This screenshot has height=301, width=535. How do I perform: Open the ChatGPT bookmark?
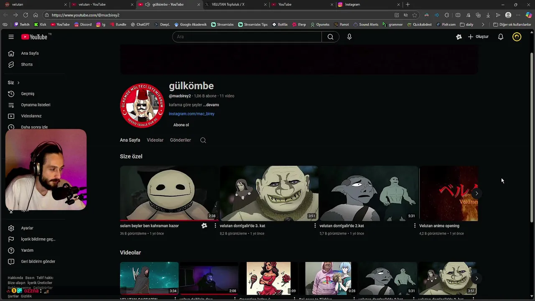click(x=140, y=25)
